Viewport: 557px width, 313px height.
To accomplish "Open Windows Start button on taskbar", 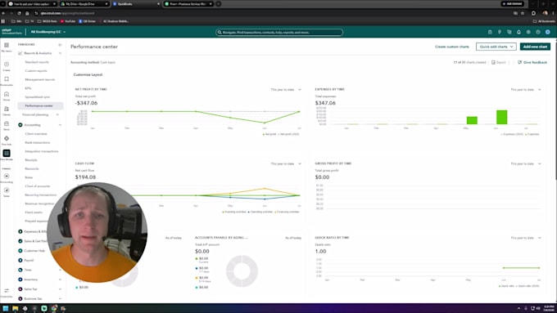I will click(x=6, y=308).
